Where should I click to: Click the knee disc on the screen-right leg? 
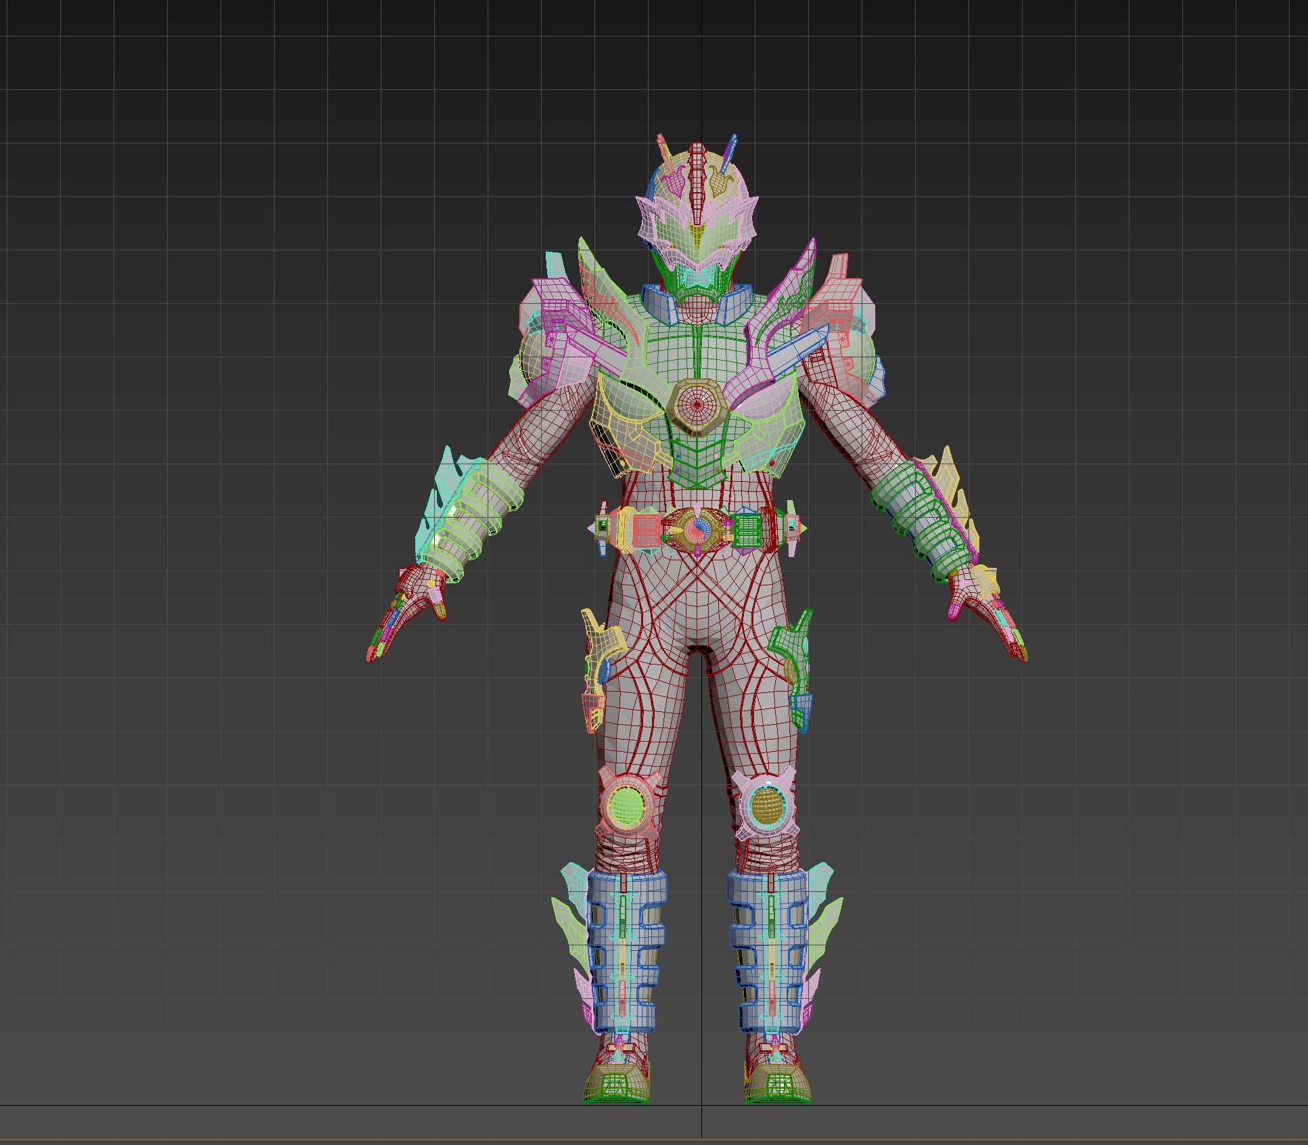click(767, 805)
